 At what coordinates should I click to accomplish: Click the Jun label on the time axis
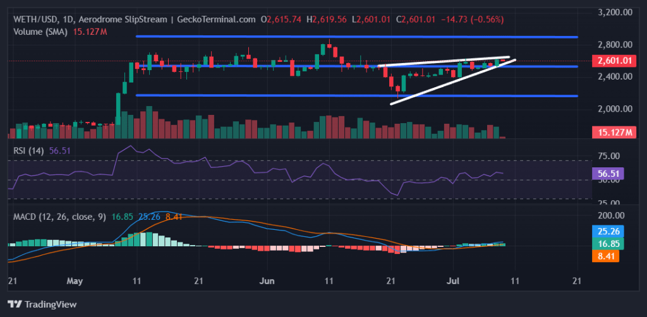(267, 278)
